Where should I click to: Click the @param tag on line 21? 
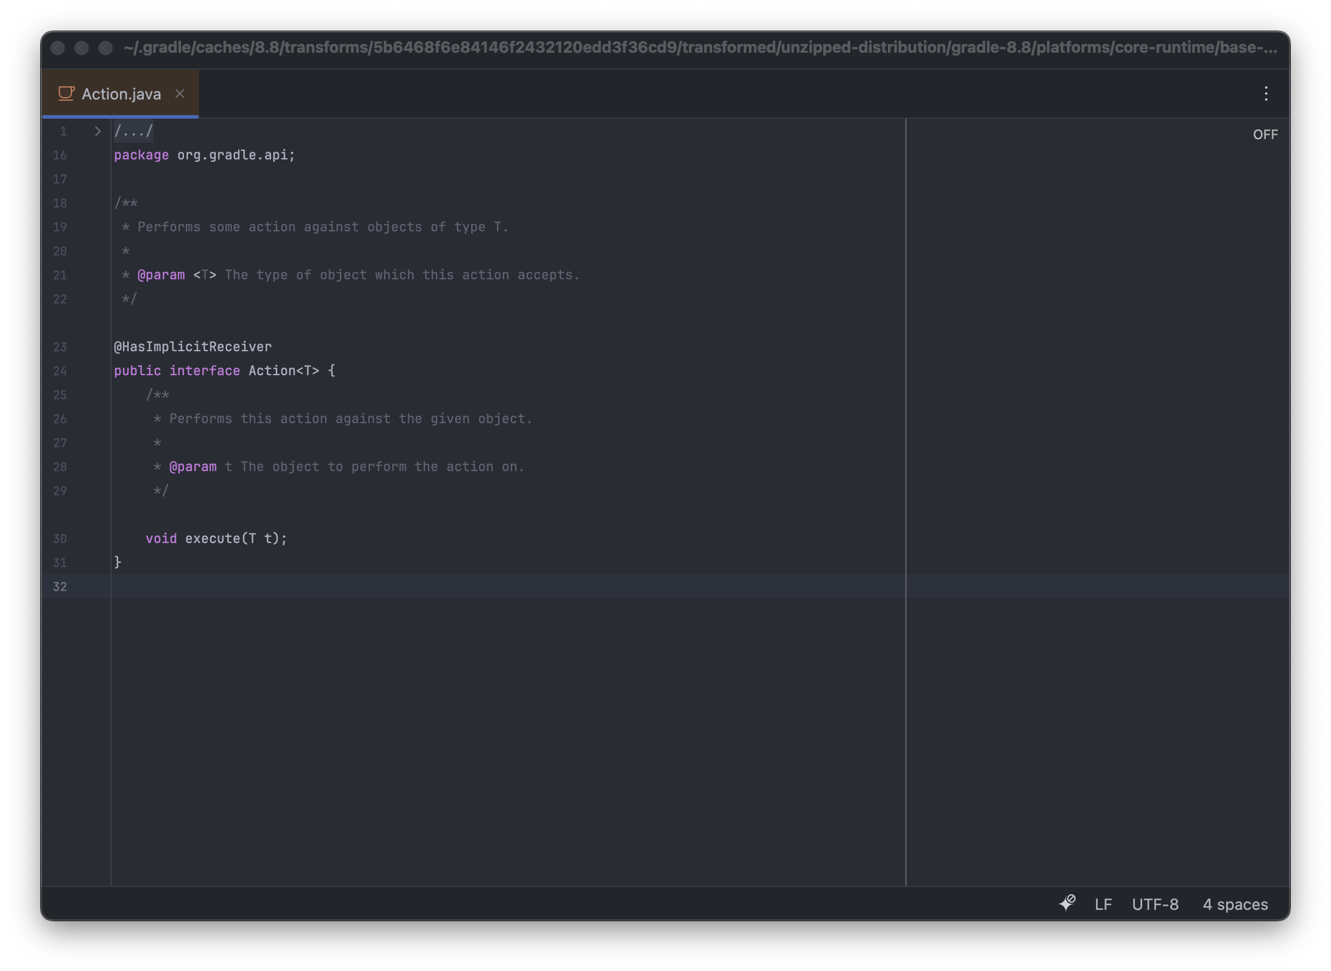pyautogui.click(x=161, y=275)
